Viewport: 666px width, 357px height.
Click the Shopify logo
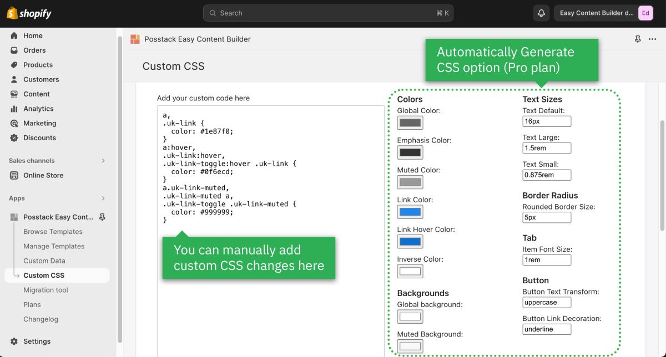[x=28, y=12]
